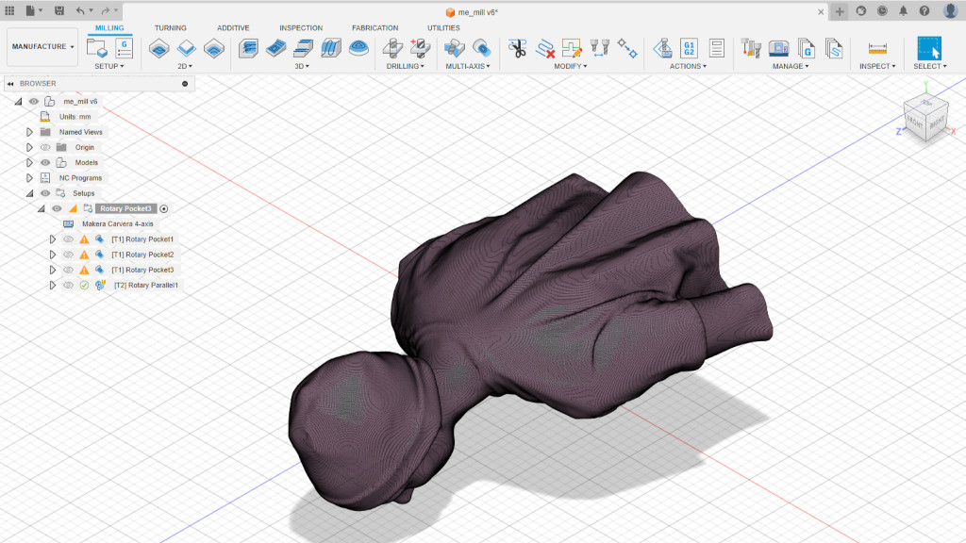This screenshot has height=543, width=966.
Task: Select the 3D Adaptive Clearing tool
Action: [248, 48]
